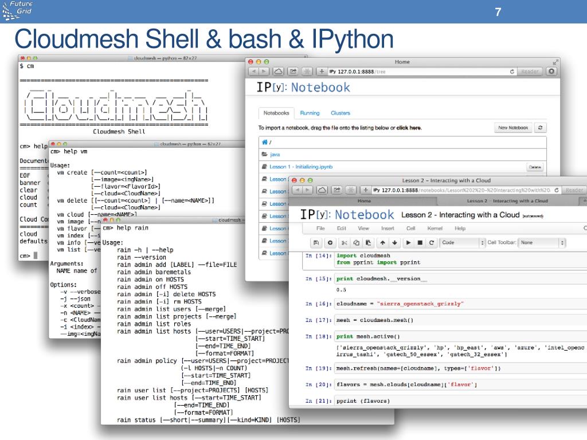Open downloads icon in the Home window toolbar
The height and width of the screenshot is (440, 587).
point(551,71)
